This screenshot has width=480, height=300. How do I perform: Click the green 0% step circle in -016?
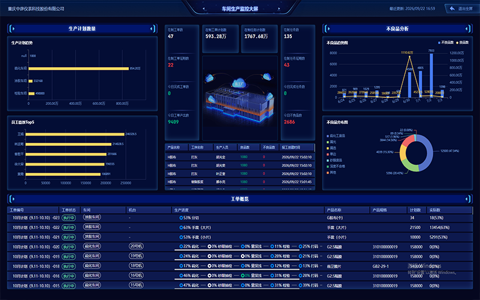(x=243, y=275)
